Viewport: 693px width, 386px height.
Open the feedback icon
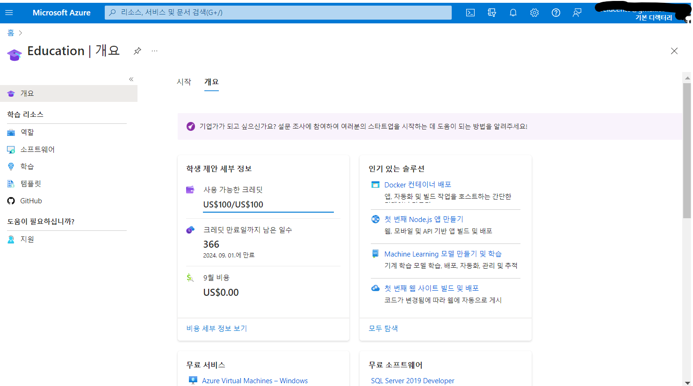pyautogui.click(x=577, y=13)
